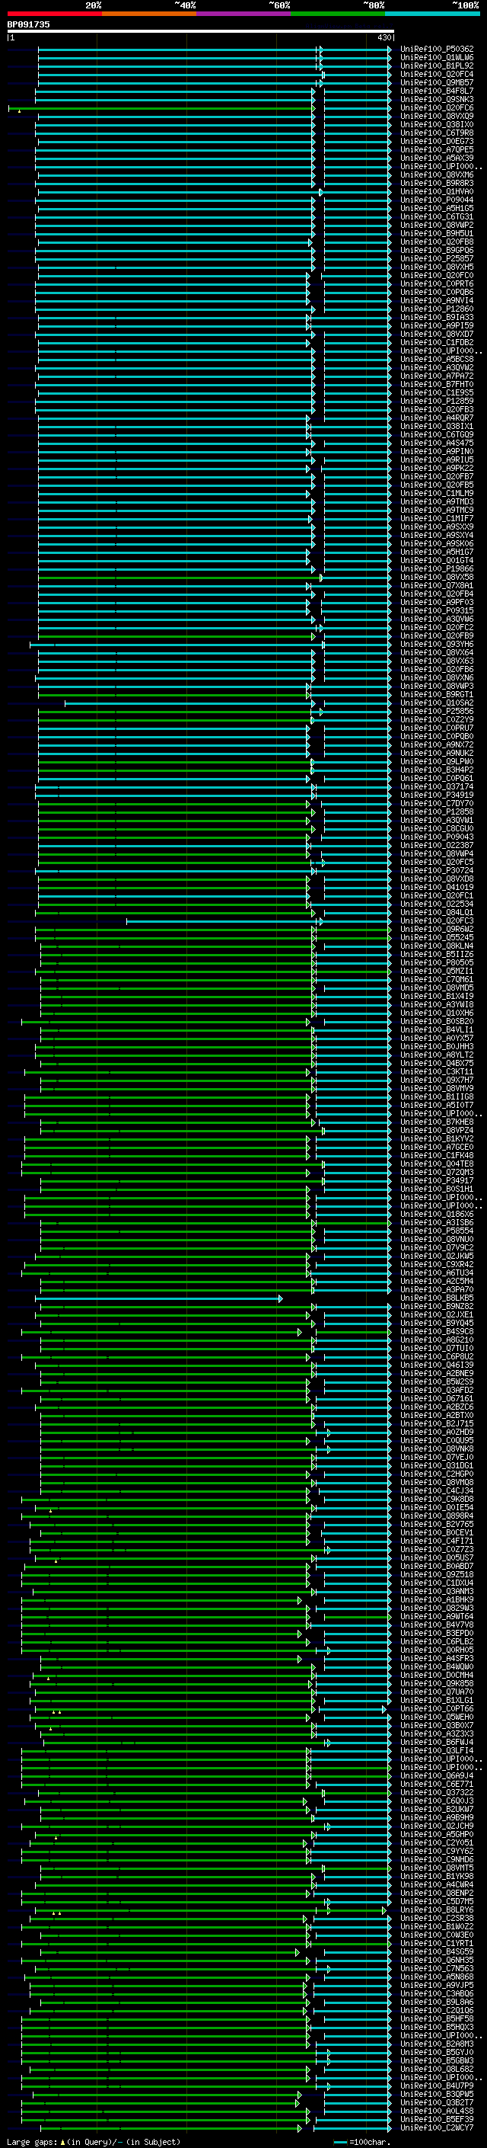Open the UniRef100_B9GPQ6 hit label
This screenshot has width=487, height=2148.
tap(436, 250)
